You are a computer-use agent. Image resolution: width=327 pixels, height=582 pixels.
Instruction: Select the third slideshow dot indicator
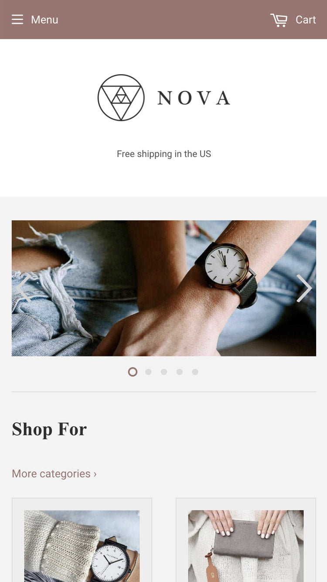[x=164, y=372]
